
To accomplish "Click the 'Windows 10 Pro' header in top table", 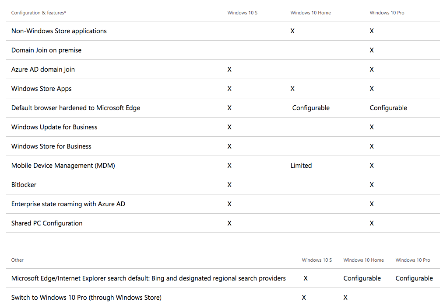I will (x=387, y=13).
